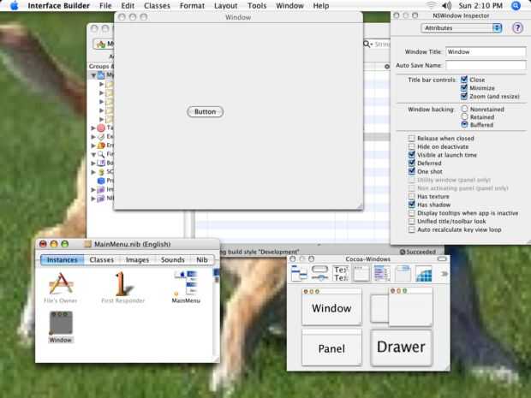Toggle the Deferred checkbox
Screen dimensions: 531x398
pyautogui.click(x=411, y=163)
